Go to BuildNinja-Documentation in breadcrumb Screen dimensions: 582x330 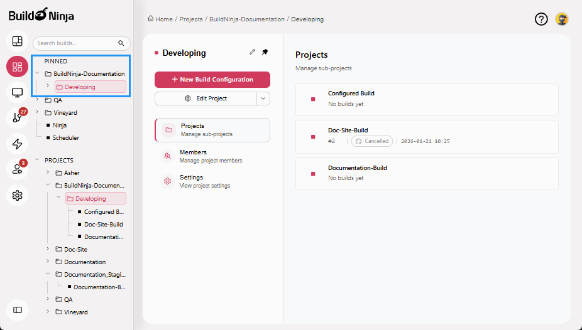(247, 19)
